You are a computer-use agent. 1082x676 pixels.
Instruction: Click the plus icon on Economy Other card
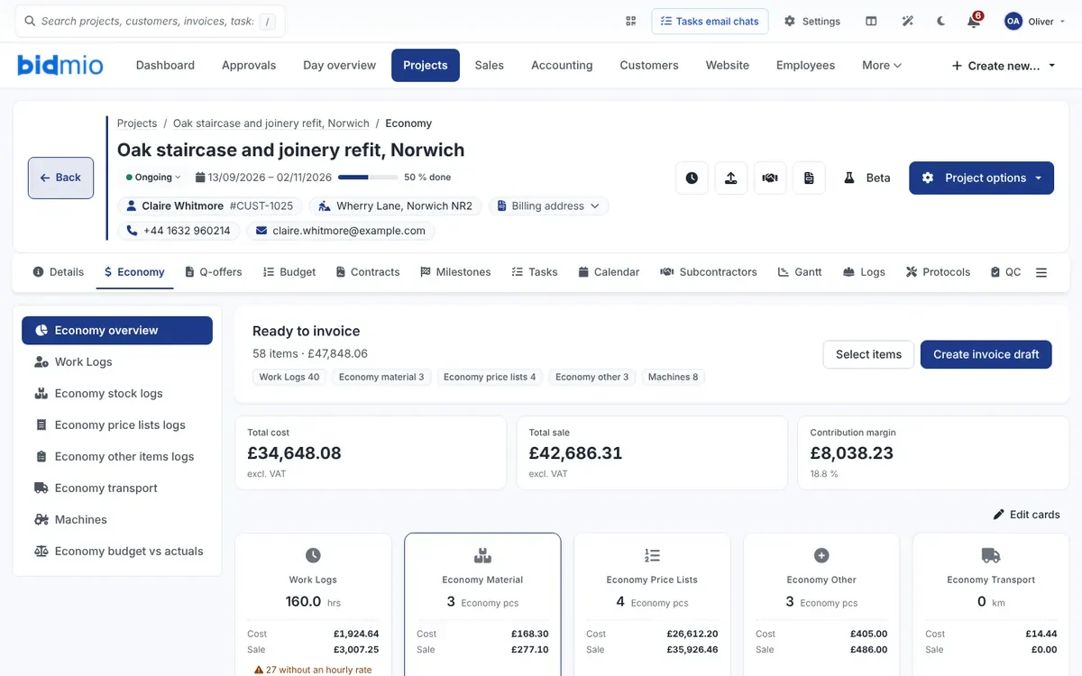tap(821, 555)
